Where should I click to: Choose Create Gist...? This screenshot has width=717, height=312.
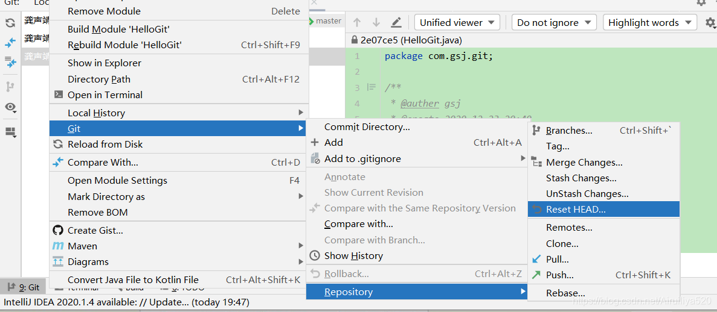click(179, 230)
